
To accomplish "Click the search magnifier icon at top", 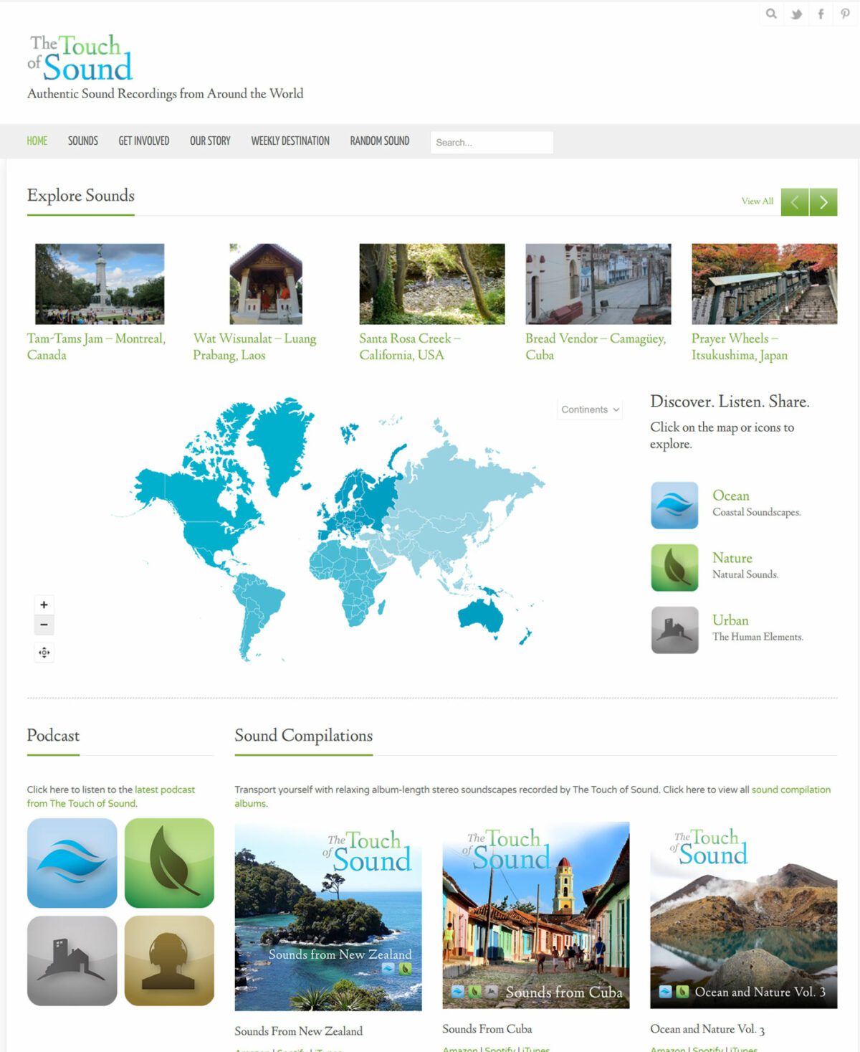I will tap(771, 14).
